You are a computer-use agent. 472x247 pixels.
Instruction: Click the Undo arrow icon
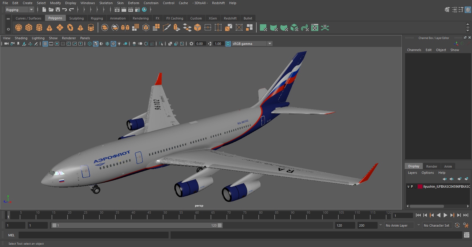[65, 9]
